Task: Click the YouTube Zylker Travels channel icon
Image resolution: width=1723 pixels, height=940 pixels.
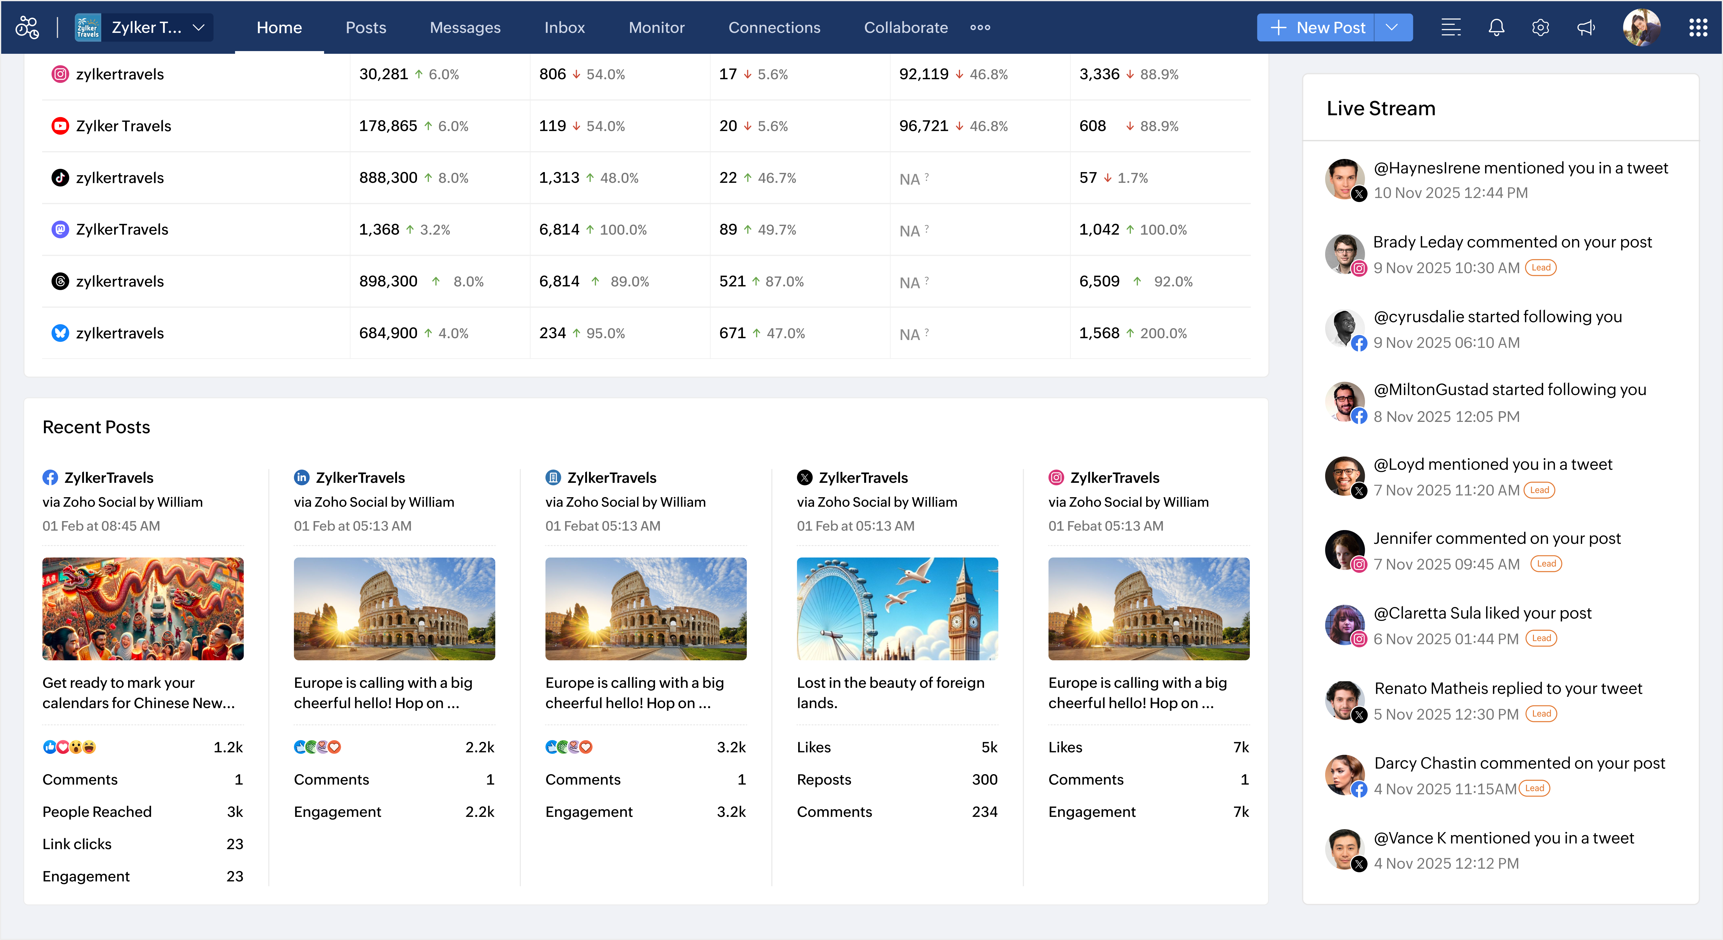Action: pyautogui.click(x=60, y=126)
